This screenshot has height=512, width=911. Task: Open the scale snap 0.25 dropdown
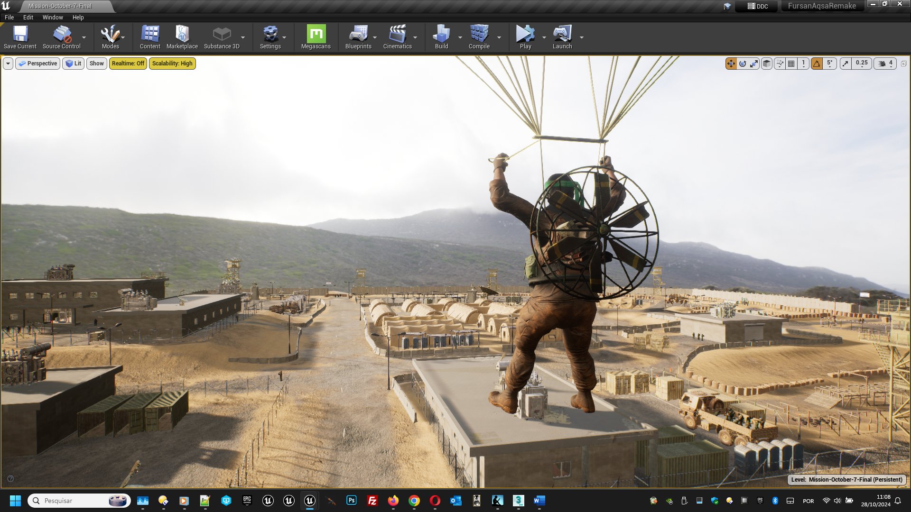pyautogui.click(x=862, y=64)
